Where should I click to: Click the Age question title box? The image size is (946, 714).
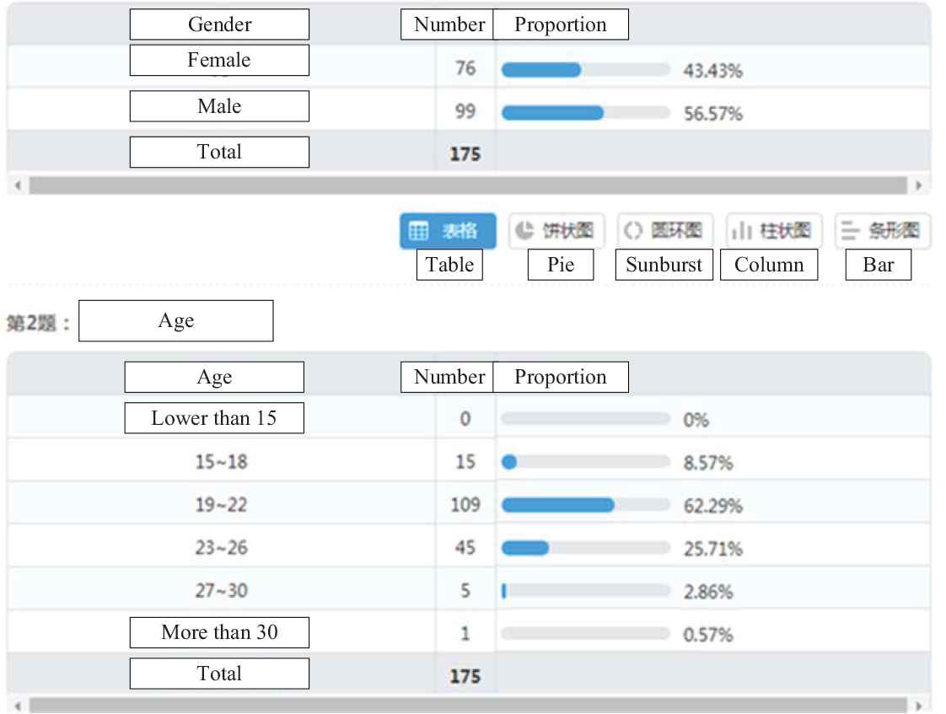175,321
